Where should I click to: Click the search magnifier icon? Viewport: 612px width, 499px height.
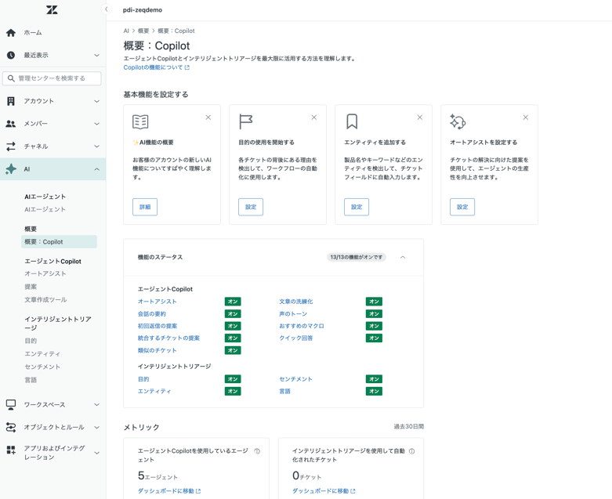point(11,78)
